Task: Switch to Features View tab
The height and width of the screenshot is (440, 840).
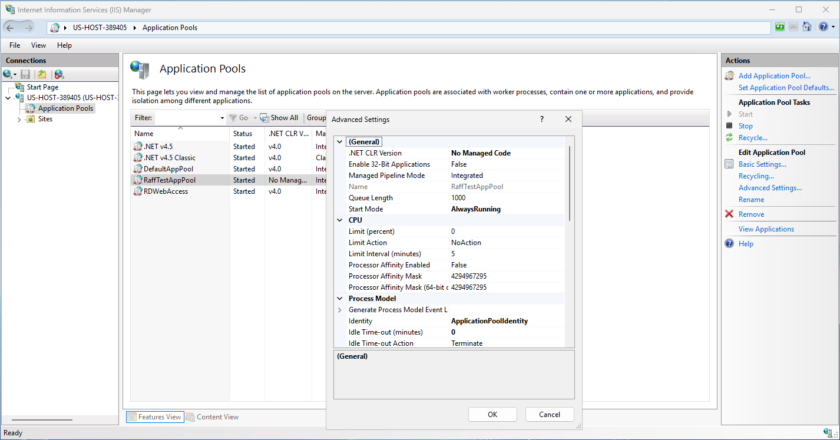Action: (155, 417)
